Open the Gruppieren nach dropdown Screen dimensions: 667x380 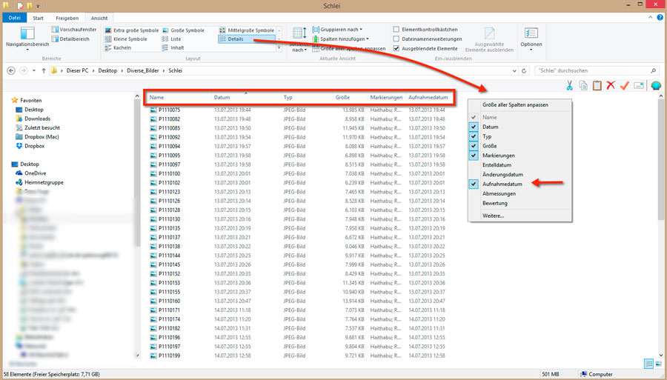click(341, 30)
